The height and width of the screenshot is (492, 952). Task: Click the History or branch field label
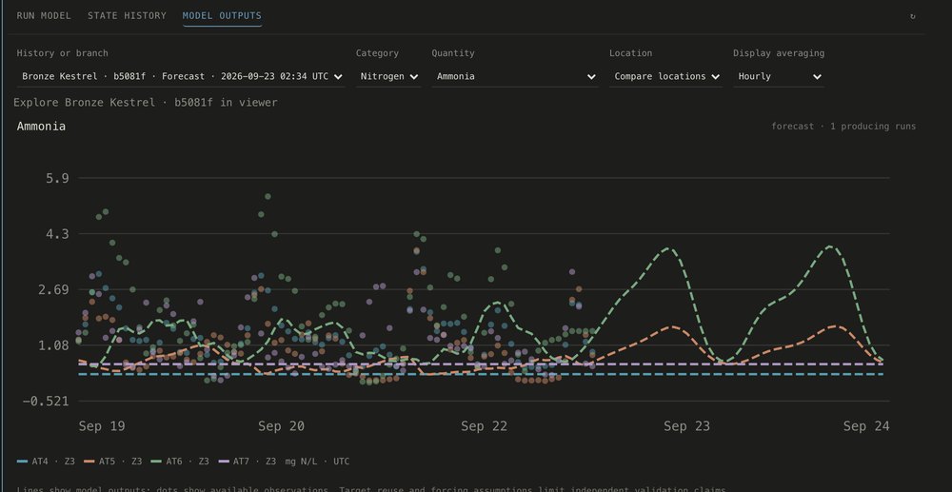point(63,53)
